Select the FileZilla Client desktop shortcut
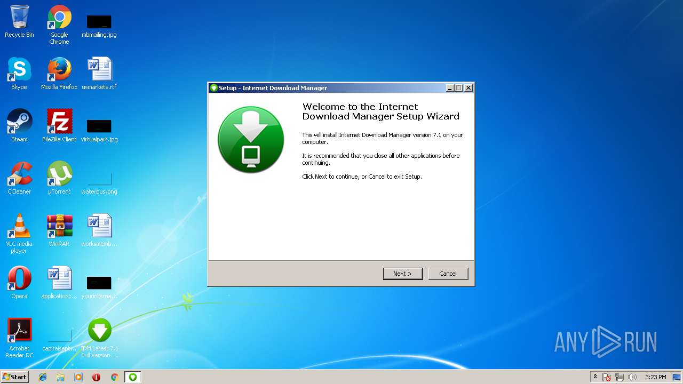This screenshot has height=384, width=683. click(x=59, y=126)
